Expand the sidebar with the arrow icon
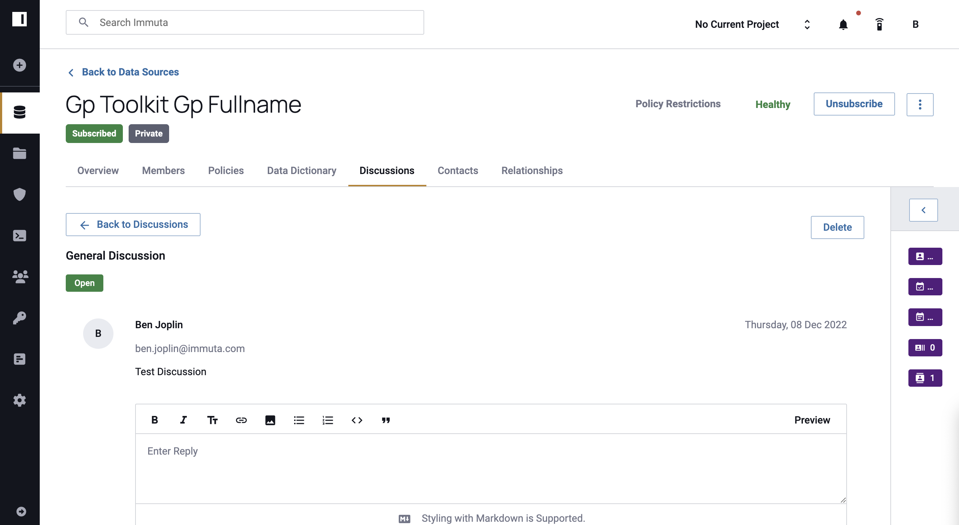This screenshot has width=959, height=525. [x=21, y=511]
